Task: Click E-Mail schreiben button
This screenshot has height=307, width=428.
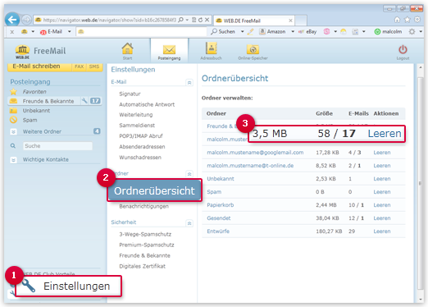Action: [39, 66]
